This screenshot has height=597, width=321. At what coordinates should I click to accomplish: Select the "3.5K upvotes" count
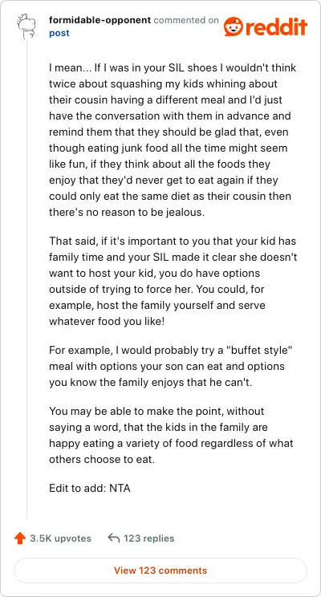tap(60, 538)
